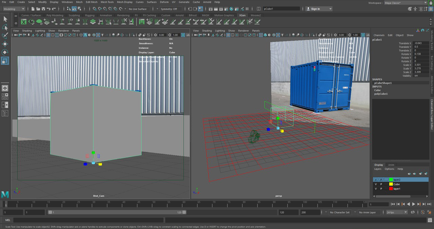Toggle playback P box on layer2
The image size is (434, 229).
tap(381, 180)
